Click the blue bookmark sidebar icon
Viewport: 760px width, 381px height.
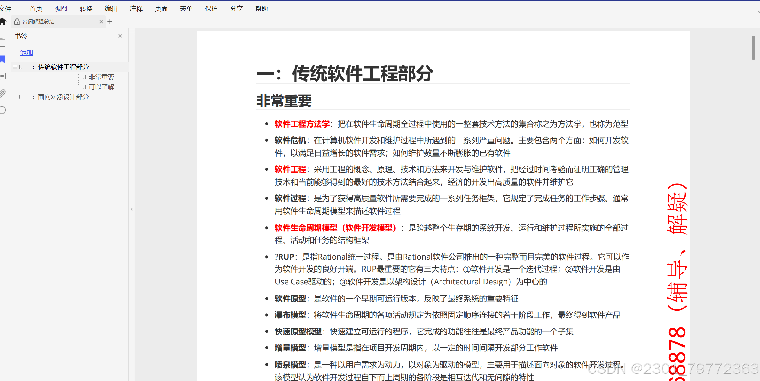click(x=3, y=59)
